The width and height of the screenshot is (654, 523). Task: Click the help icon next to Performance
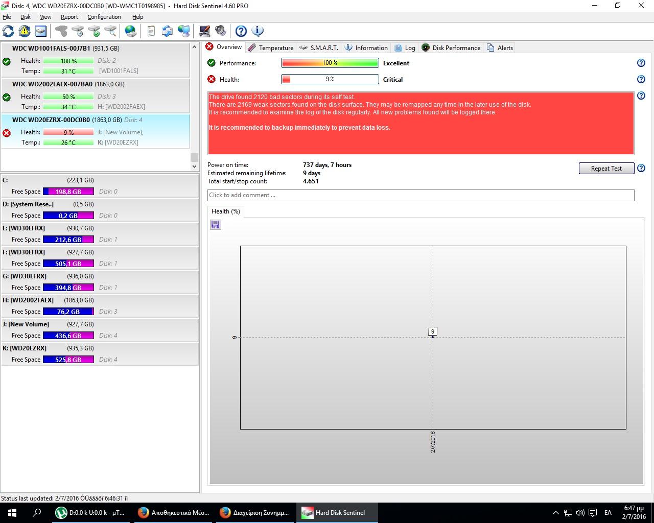(x=641, y=63)
